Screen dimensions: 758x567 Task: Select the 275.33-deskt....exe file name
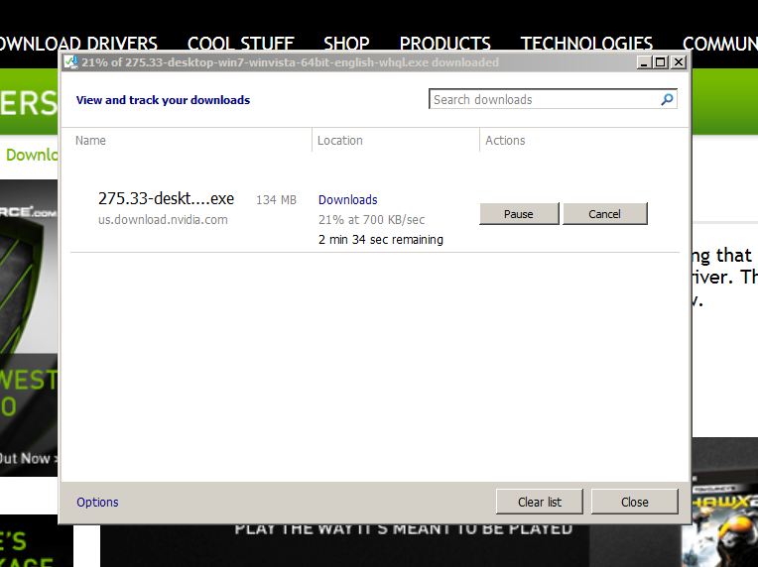click(x=167, y=198)
